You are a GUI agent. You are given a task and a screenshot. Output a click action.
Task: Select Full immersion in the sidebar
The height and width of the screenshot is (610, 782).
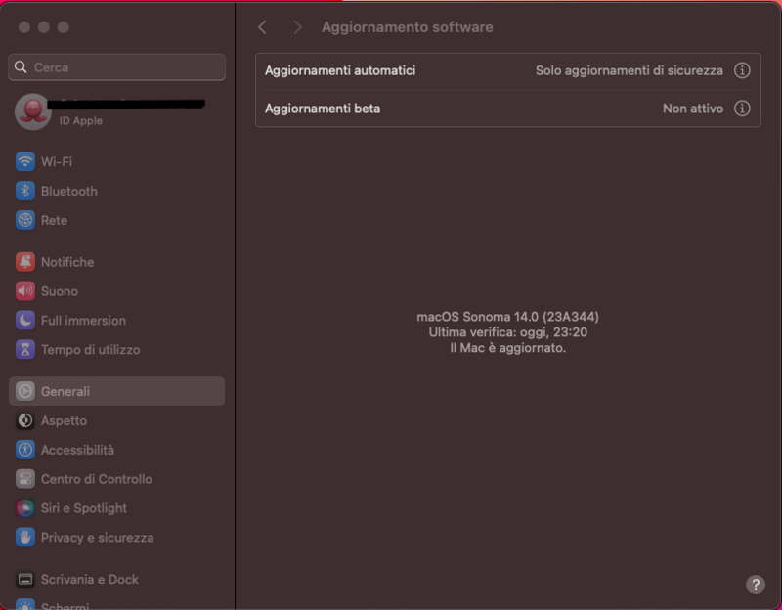(116, 321)
